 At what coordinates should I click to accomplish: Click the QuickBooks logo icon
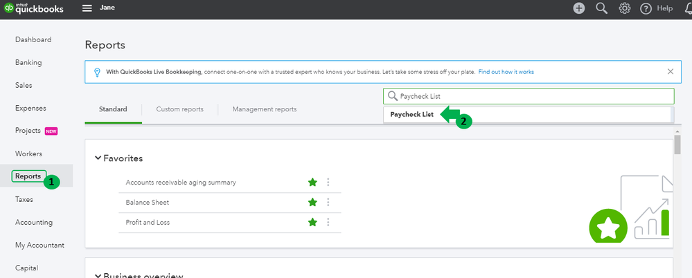9,8
